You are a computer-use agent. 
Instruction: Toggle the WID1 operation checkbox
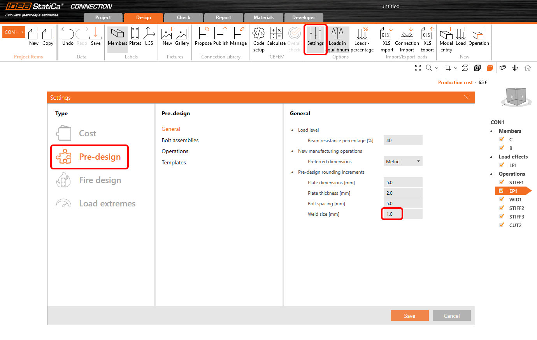(502, 199)
